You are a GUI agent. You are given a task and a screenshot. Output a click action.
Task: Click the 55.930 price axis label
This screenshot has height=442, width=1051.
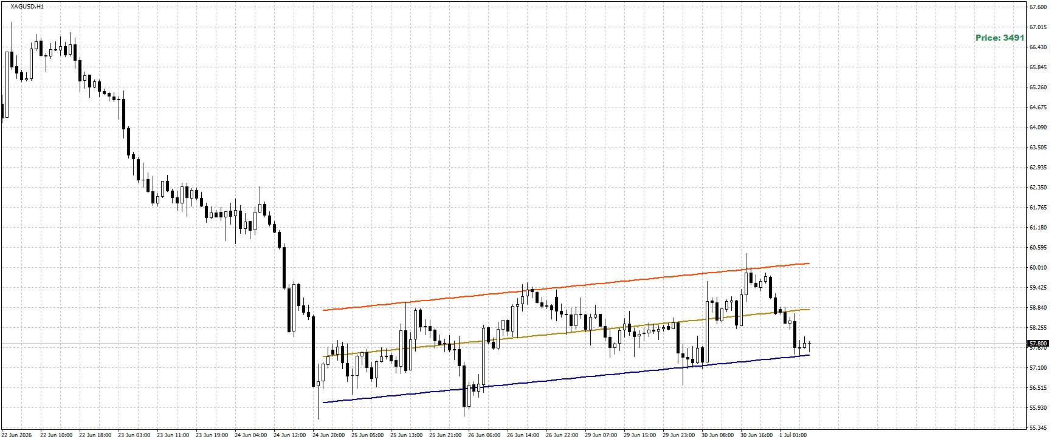[1038, 407]
